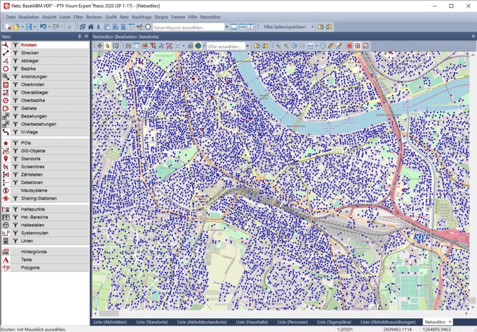
Task: Click the Strecken network object icon
Action: pyautogui.click(x=6, y=53)
